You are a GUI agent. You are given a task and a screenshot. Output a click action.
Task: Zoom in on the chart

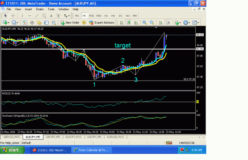coord(144,23)
